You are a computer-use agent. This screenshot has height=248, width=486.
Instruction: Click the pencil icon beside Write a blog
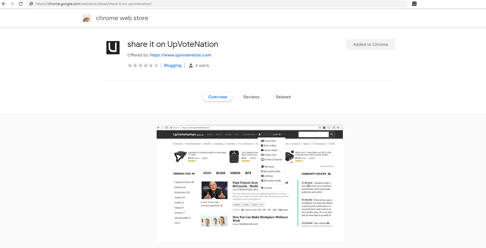tap(262, 145)
